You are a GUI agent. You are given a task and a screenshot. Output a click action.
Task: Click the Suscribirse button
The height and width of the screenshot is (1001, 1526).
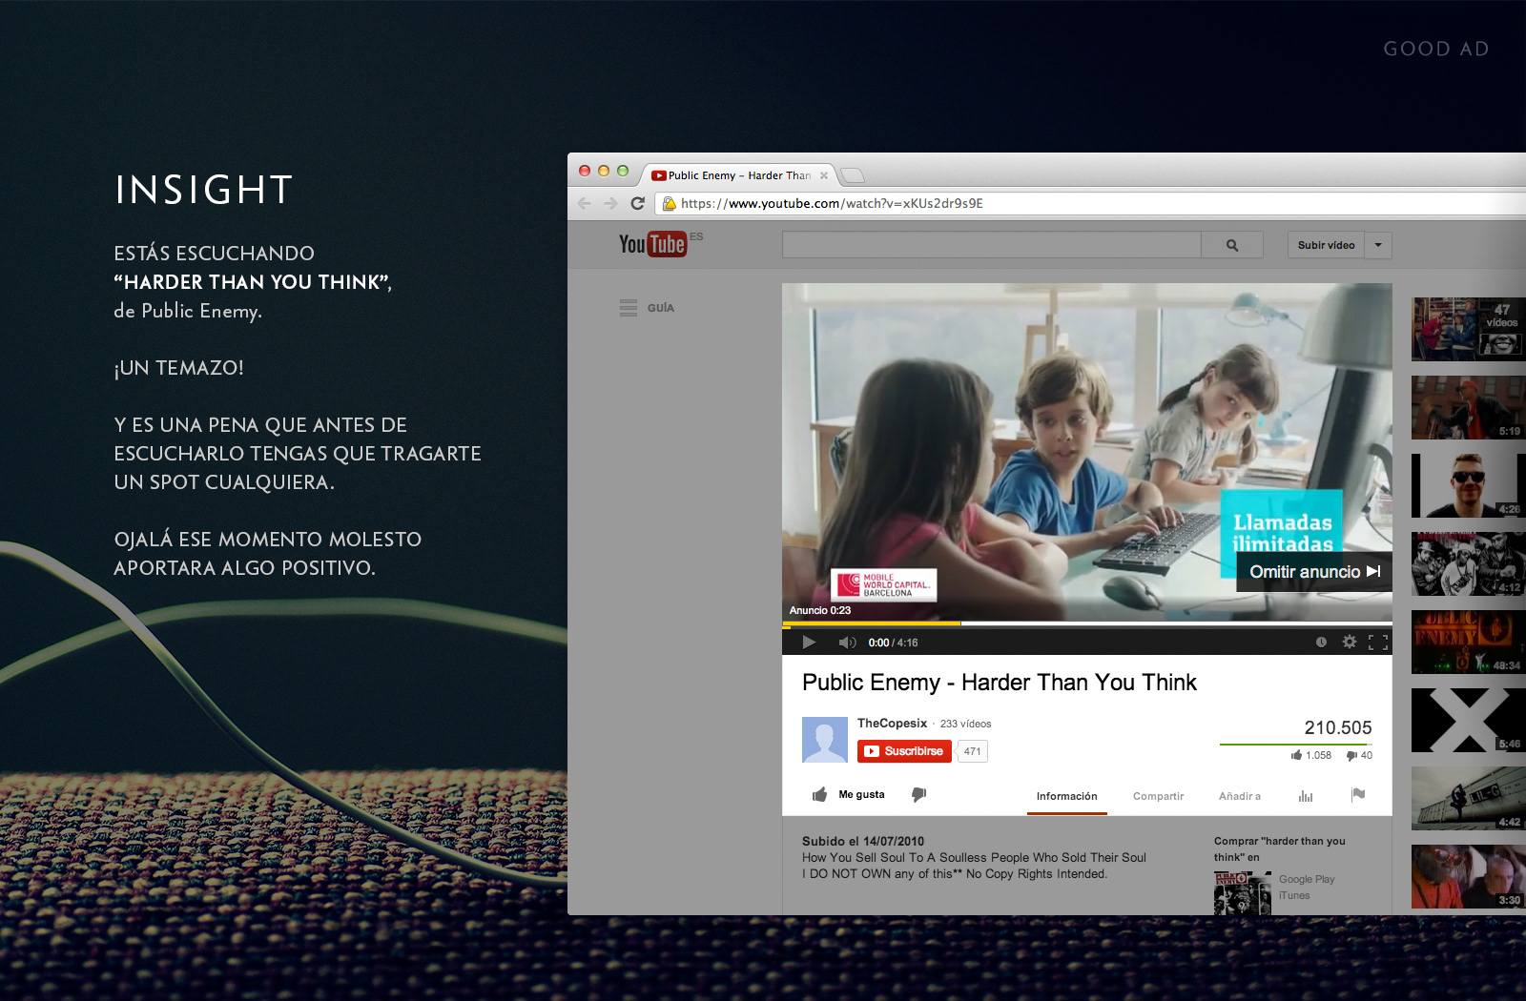(904, 751)
